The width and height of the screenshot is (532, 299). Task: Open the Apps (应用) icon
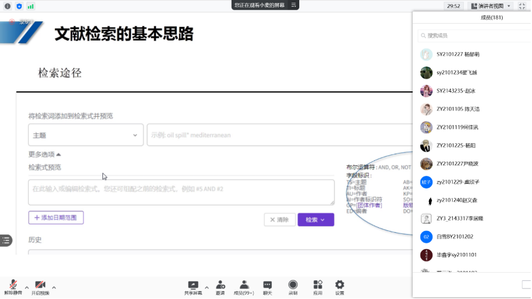317,285
